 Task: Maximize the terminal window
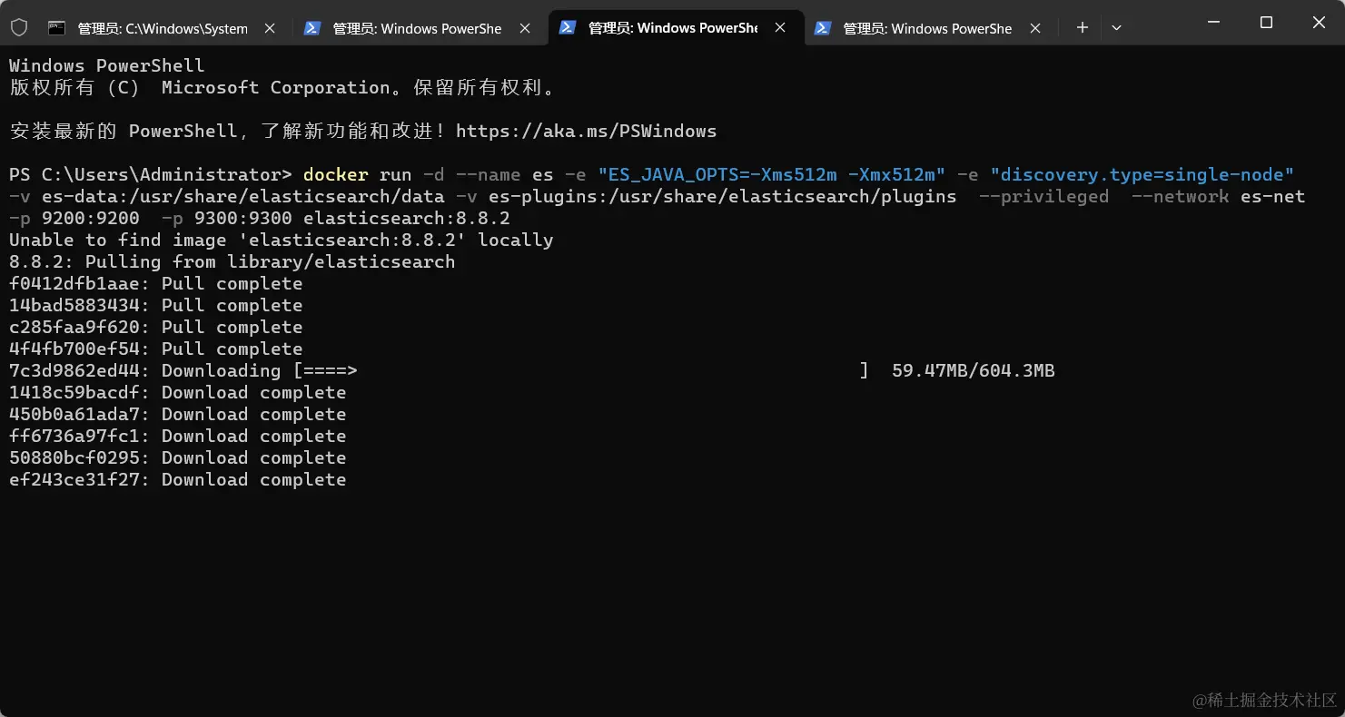click(x=1266, y=22)
